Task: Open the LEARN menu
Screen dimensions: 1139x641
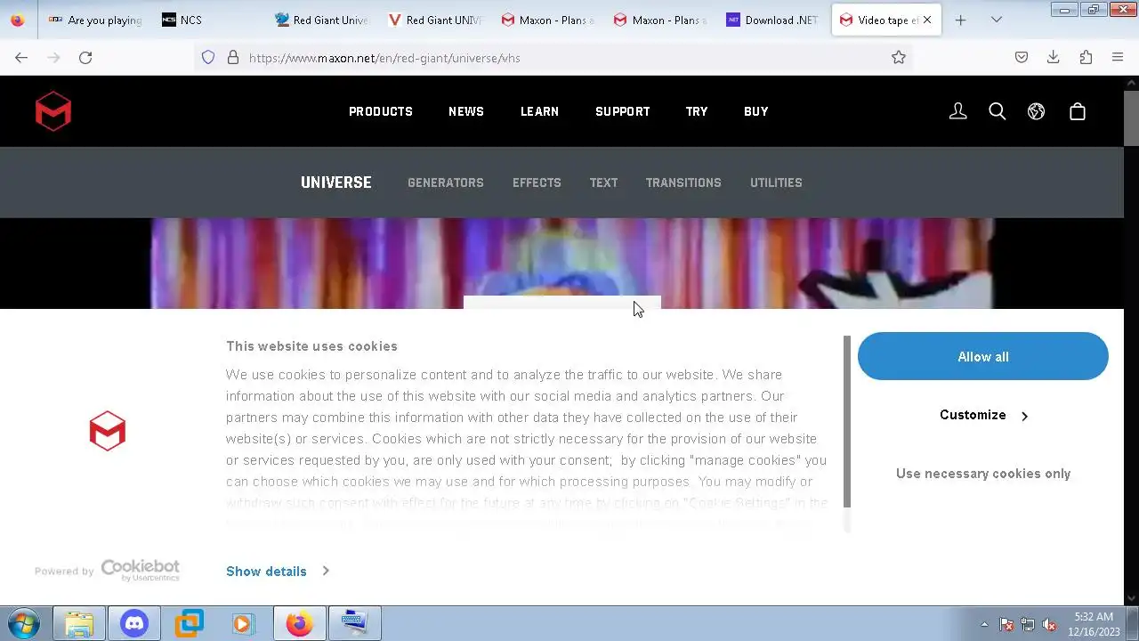Action: tap(539, 111)
